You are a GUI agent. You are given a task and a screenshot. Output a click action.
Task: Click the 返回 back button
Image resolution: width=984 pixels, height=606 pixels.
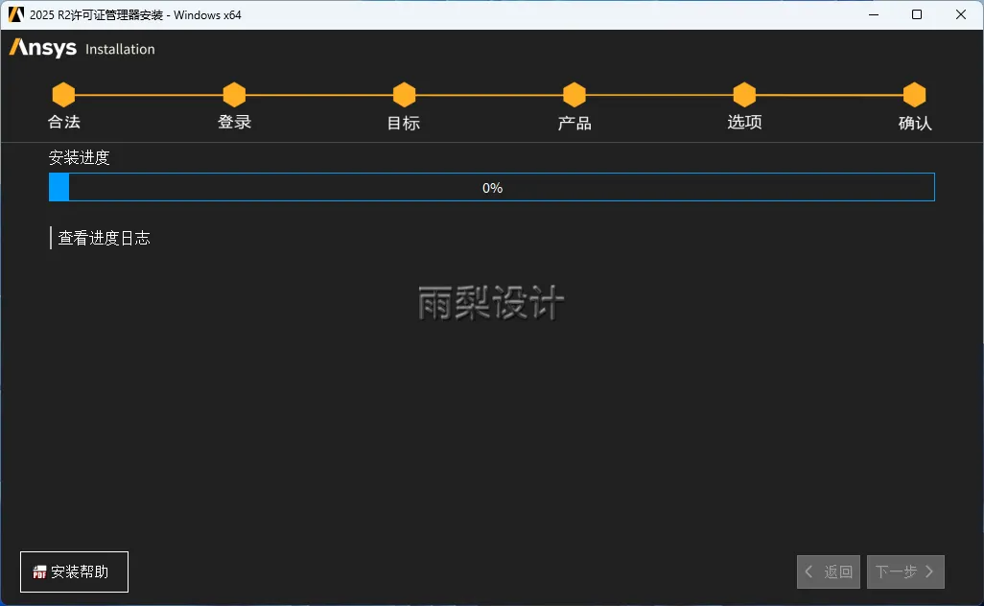click(829, 571)
